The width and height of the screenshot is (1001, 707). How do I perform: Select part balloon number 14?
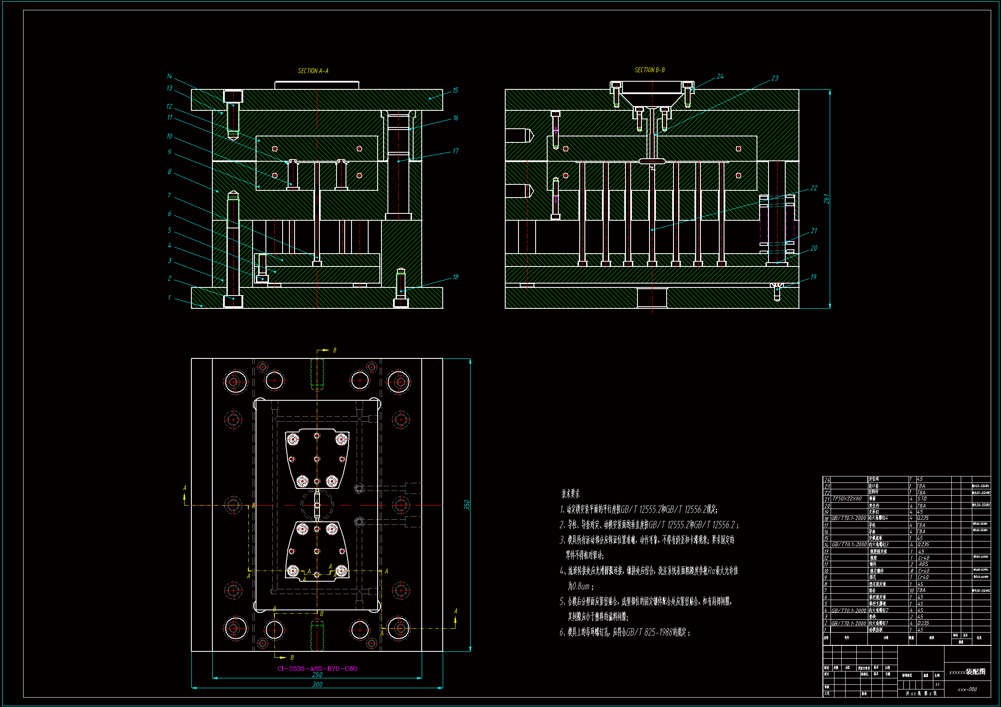click(x=170, y=76)
